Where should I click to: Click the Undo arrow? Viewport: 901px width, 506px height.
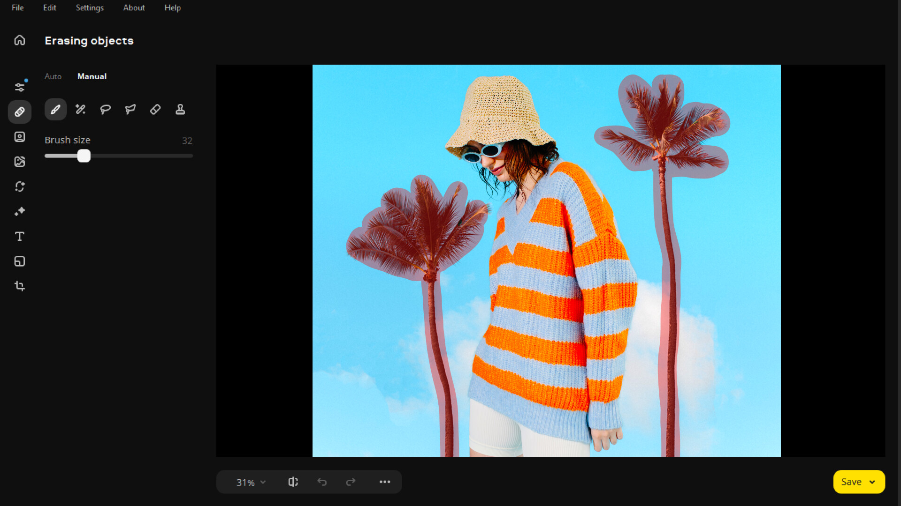[x=322, y=482]
